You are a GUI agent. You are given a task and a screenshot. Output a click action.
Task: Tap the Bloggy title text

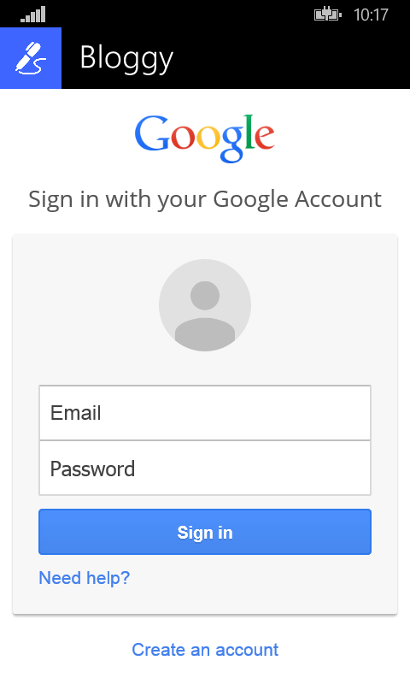pyautogui.click(x=126, y=59)
